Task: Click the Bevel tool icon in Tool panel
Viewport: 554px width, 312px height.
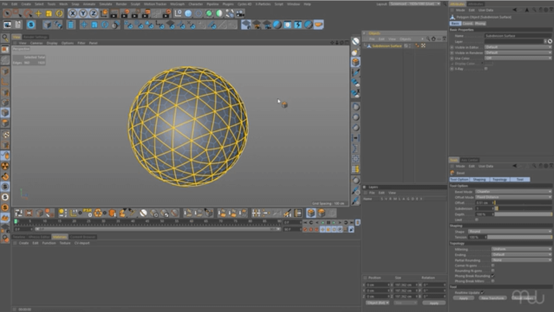Action: click(x=452, y=173)
